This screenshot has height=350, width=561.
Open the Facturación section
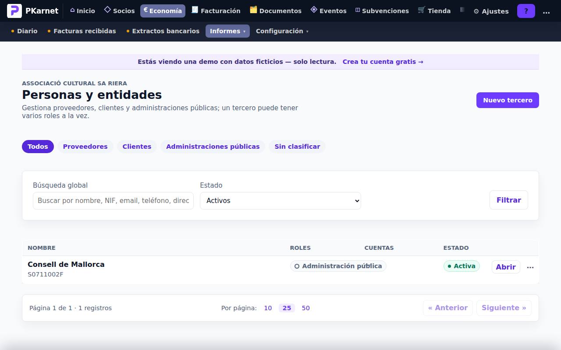(216, 11)
